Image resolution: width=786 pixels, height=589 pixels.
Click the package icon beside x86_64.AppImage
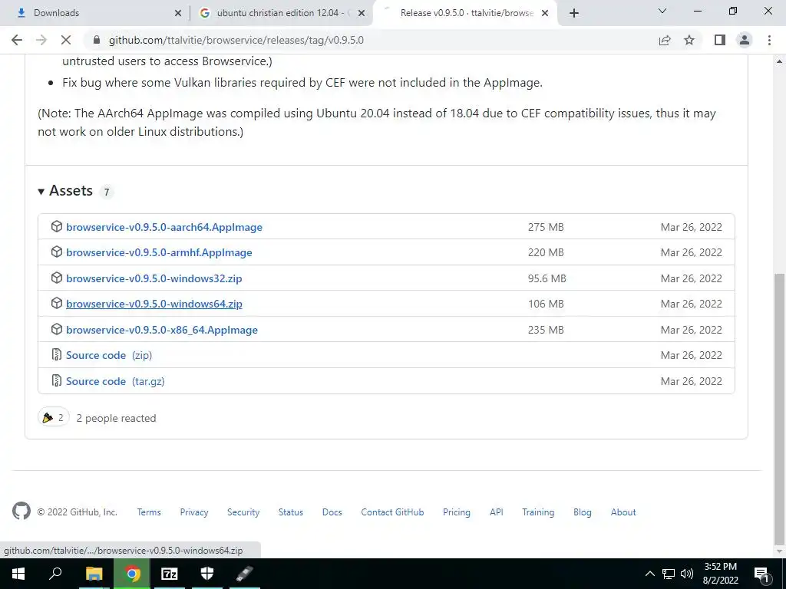(57, 329)
